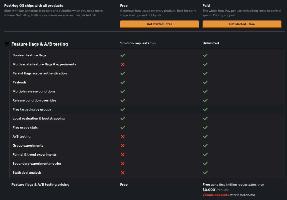
Task: Open the Multiple release conditions link
Action: point(34,91)
